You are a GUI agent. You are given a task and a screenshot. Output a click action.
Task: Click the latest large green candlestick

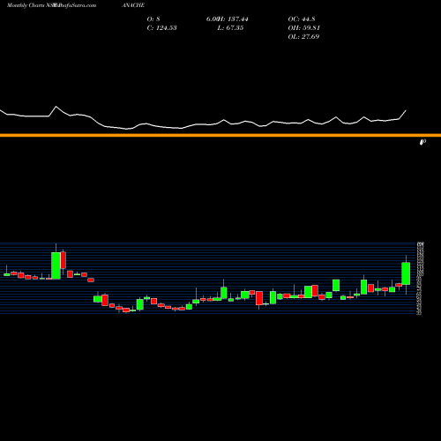pos(406,273)
